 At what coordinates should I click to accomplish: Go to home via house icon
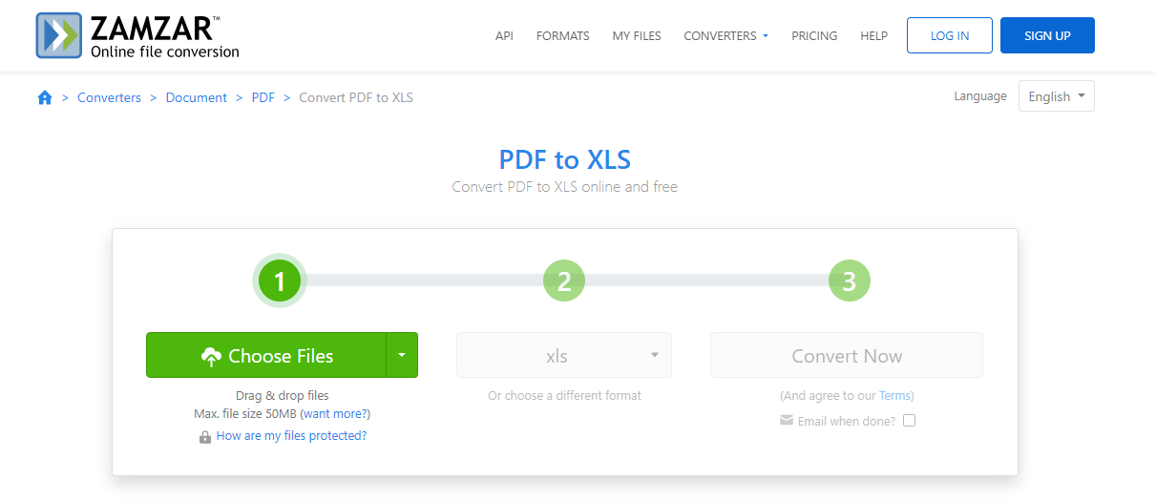44,97
